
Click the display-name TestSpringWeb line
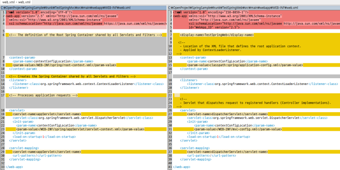(256, 35)
